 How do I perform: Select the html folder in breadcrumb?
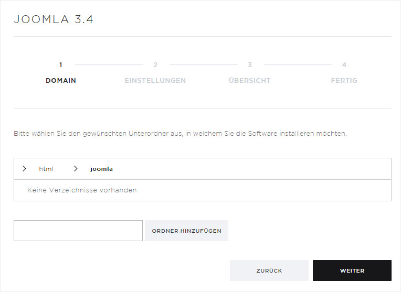(46, 169)
